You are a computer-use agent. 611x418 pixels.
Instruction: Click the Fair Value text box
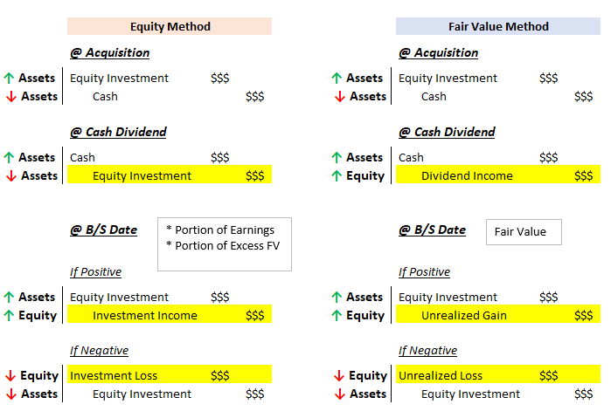click(524, 231)
